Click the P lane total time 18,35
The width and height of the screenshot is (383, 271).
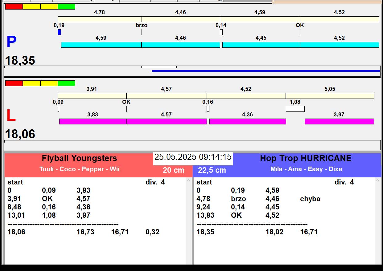pos(20,60)
